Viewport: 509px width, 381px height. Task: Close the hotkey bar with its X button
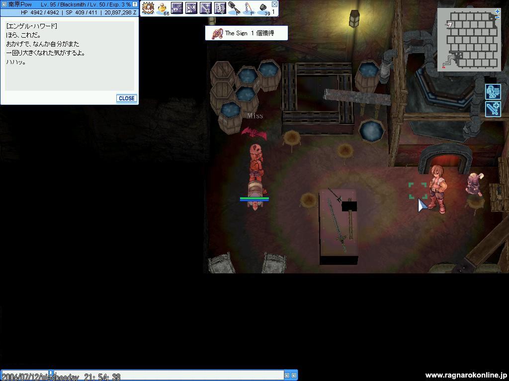click(x=274, y=4)
